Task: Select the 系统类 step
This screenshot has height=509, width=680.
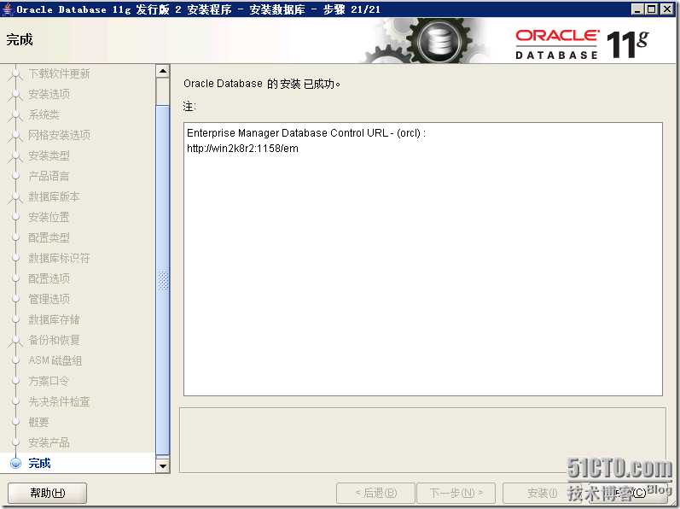Action: point(44,114)
